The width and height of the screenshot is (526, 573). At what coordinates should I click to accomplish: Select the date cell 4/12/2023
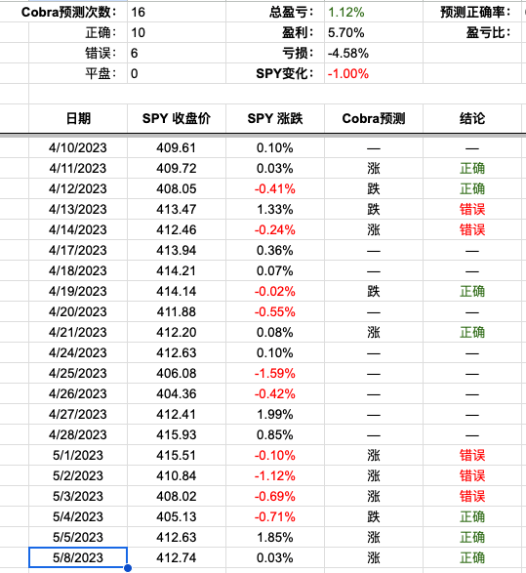coord(78,188)
